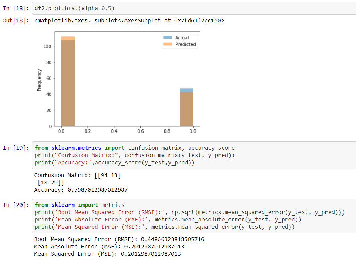The height and width of the screenshot is (265, 356).
Task: Select the Out[18] prompt label
Action: [x=16, y=21]
